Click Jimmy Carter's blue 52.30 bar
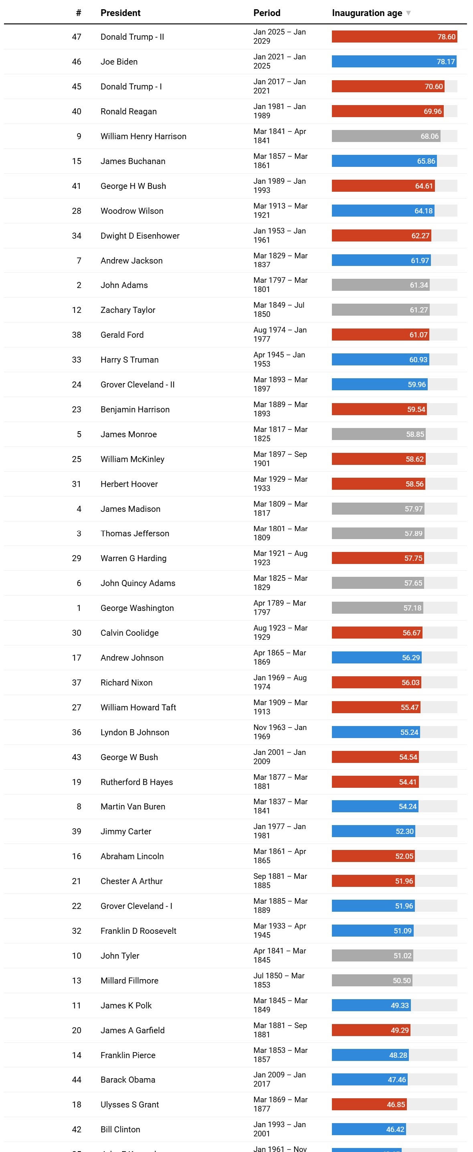Image resolution: width=473 pixels, height=1152 pixels. 373,832
